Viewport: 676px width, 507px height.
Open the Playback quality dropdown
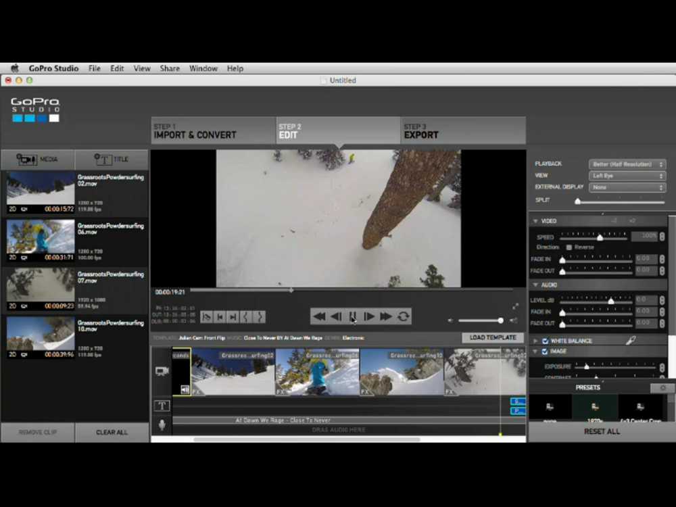(x=627, y=164)
